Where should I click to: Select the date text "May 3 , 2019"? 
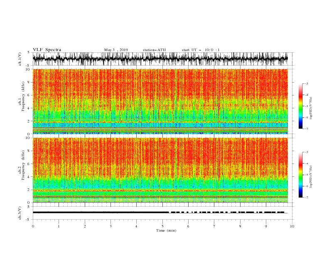coord(116,50)
